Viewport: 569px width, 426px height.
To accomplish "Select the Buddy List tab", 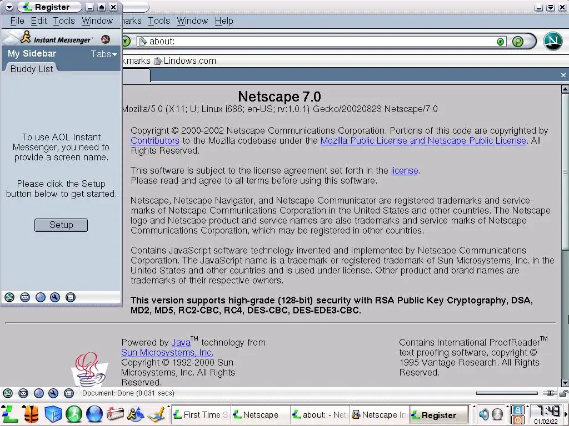I will click(x=32, y=69).
